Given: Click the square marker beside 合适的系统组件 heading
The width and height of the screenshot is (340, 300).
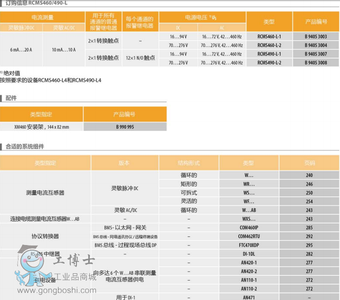Looking at the screenshot, I should pyautogui.click(x=2, y=146).
